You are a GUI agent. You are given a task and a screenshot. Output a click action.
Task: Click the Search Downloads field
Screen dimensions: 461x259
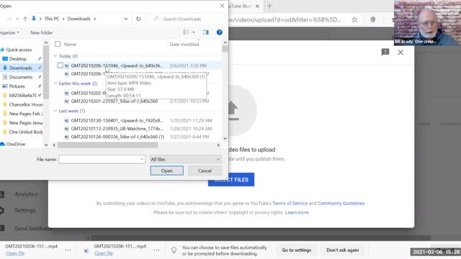(x=187, y=19)
